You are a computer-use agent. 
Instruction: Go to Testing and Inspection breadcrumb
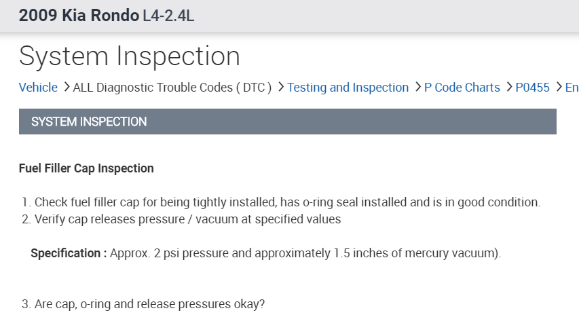(348, 88)
